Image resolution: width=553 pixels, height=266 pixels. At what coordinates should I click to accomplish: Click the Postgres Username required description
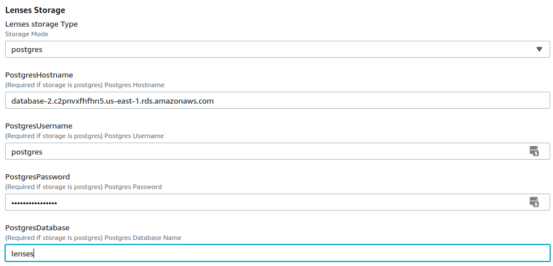(84, 136)
